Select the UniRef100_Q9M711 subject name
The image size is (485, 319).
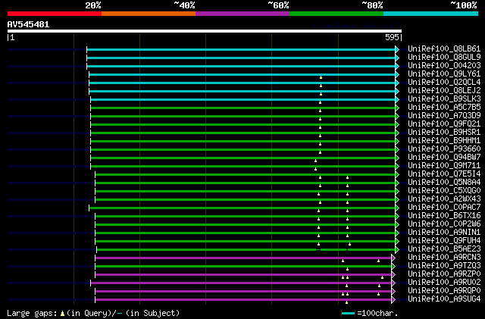click(x=444, y=166)
